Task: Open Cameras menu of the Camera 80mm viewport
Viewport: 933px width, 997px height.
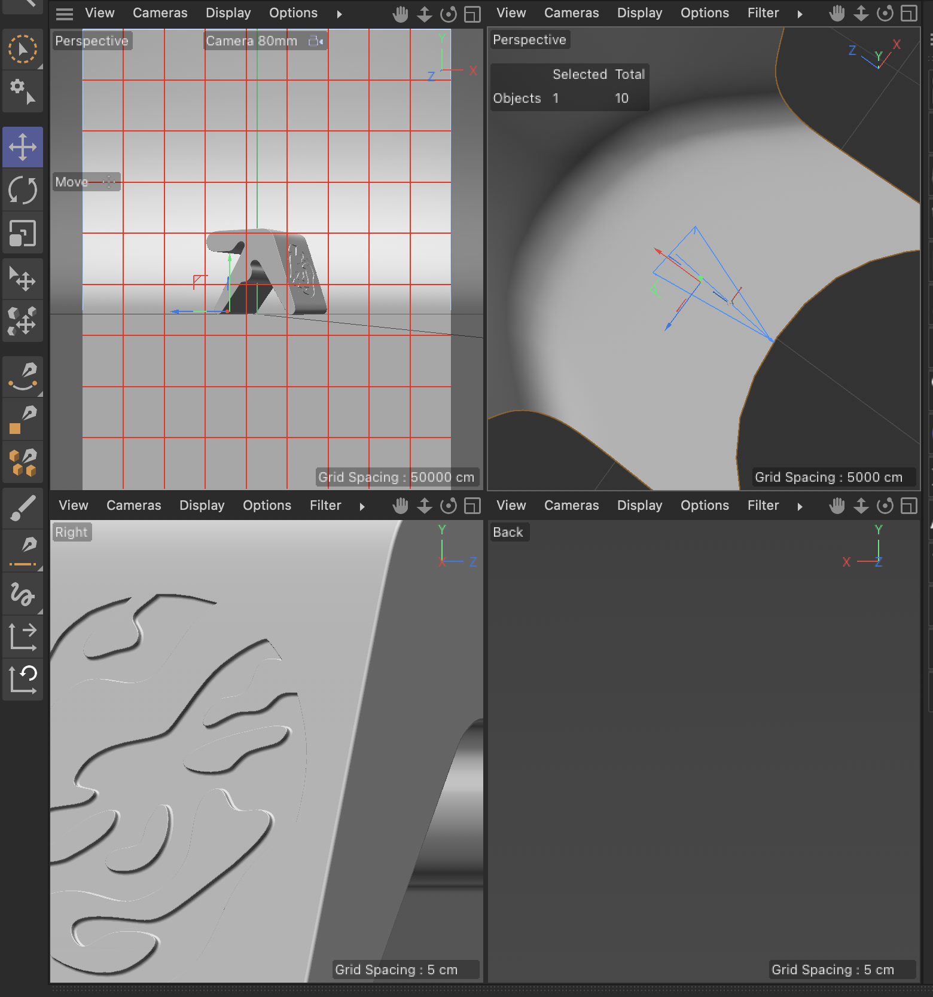Action: tap(160, 13)
